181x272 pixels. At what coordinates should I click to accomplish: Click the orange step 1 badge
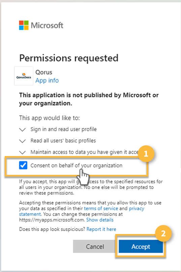146,154
